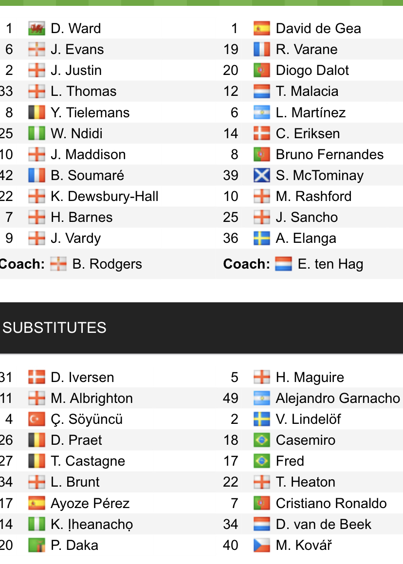
Task: Open coach B. Rodgers profile
Action: click(107, 264)
